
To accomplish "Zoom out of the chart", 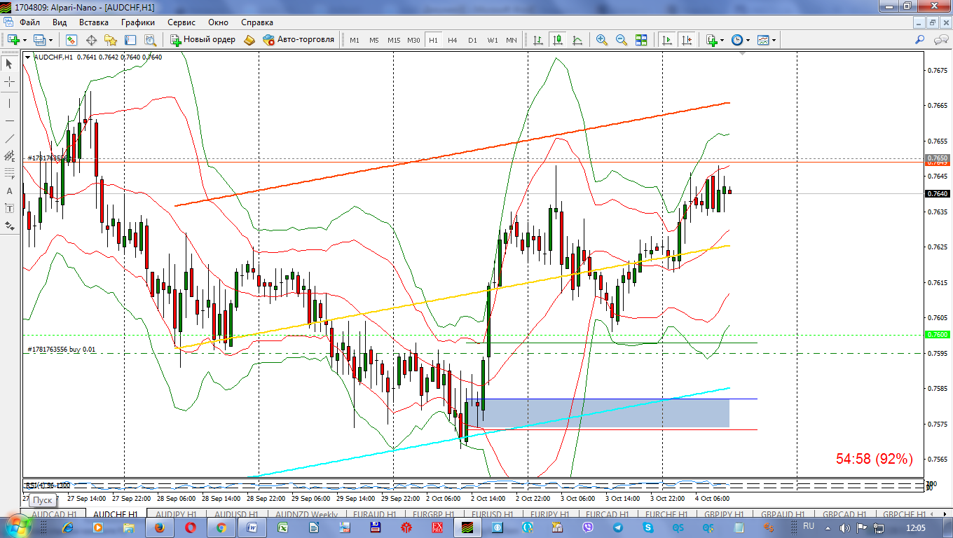I will (622, 40).
